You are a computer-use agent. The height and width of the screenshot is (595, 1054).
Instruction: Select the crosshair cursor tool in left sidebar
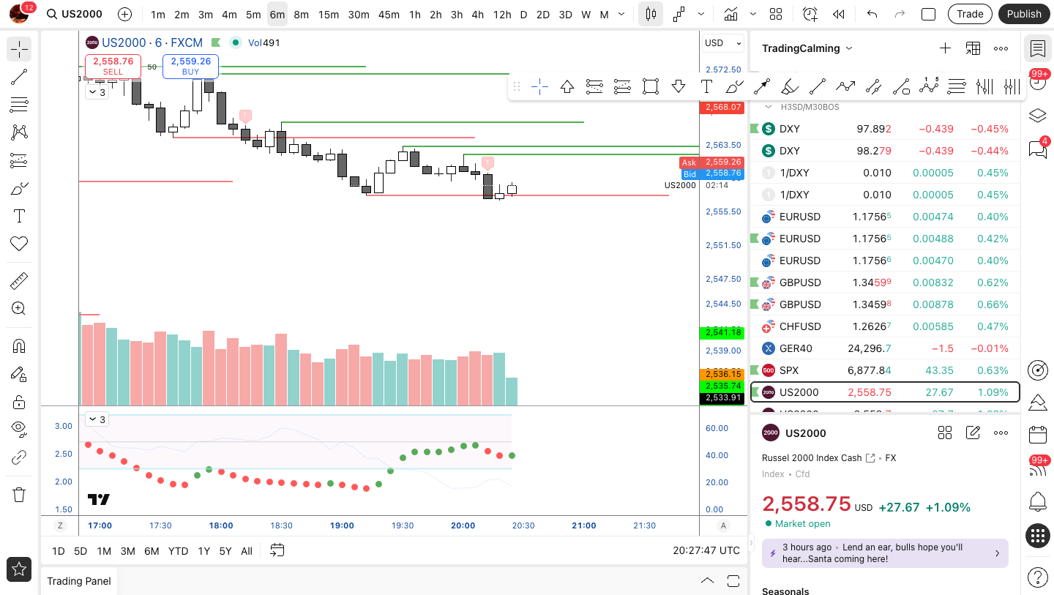pyautogui.click(x=19, y=49)
